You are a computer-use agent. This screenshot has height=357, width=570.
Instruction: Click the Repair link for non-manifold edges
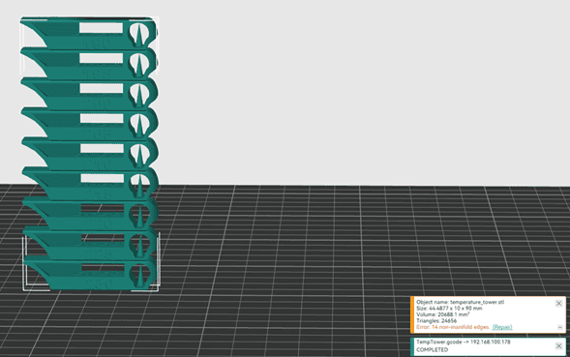coord(502,327)
